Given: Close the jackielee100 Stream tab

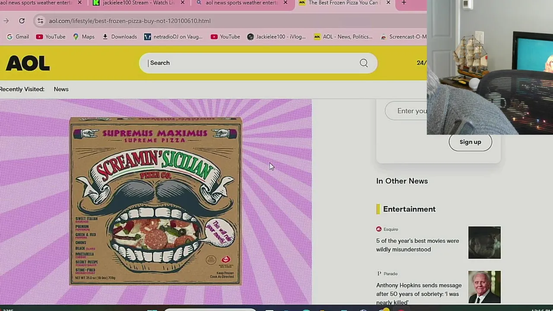Looking at the screenshot, I should tap(182, 3).
